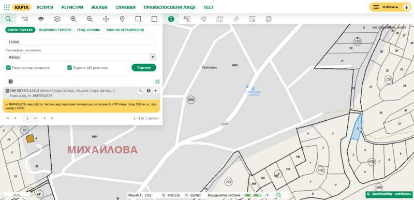Select the zoom in tool
The width and height of the screenshot is (414, 200).
[x=73, y=19]
